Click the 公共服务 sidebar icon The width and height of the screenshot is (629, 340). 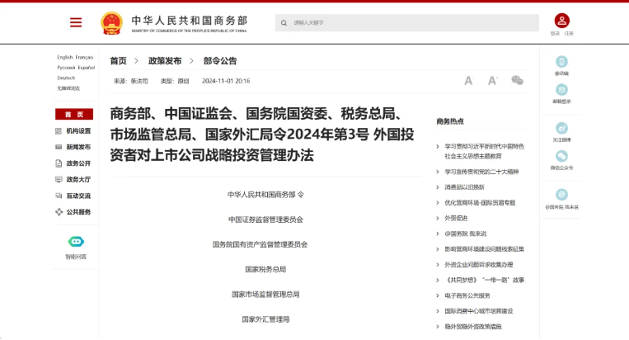(x=59, y=212)
